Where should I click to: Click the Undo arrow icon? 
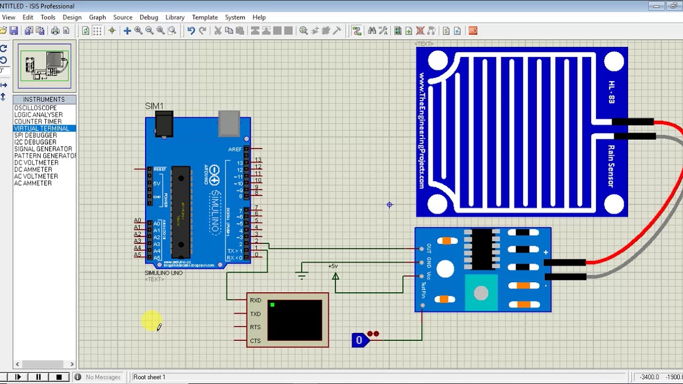(191, 31)
